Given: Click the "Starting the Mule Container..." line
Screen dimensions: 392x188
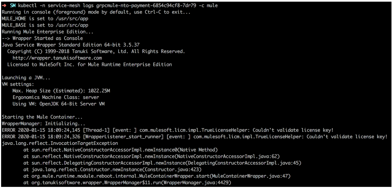Looking at the screenshot, I should (x=42, y=117).
